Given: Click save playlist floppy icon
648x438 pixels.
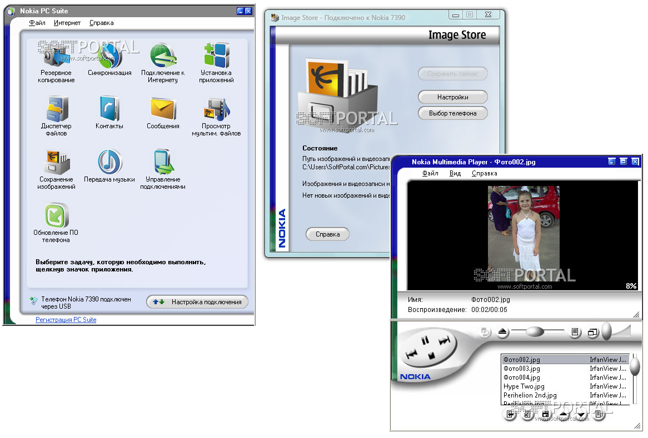Looking at the screenshot, I should [546, 415].
